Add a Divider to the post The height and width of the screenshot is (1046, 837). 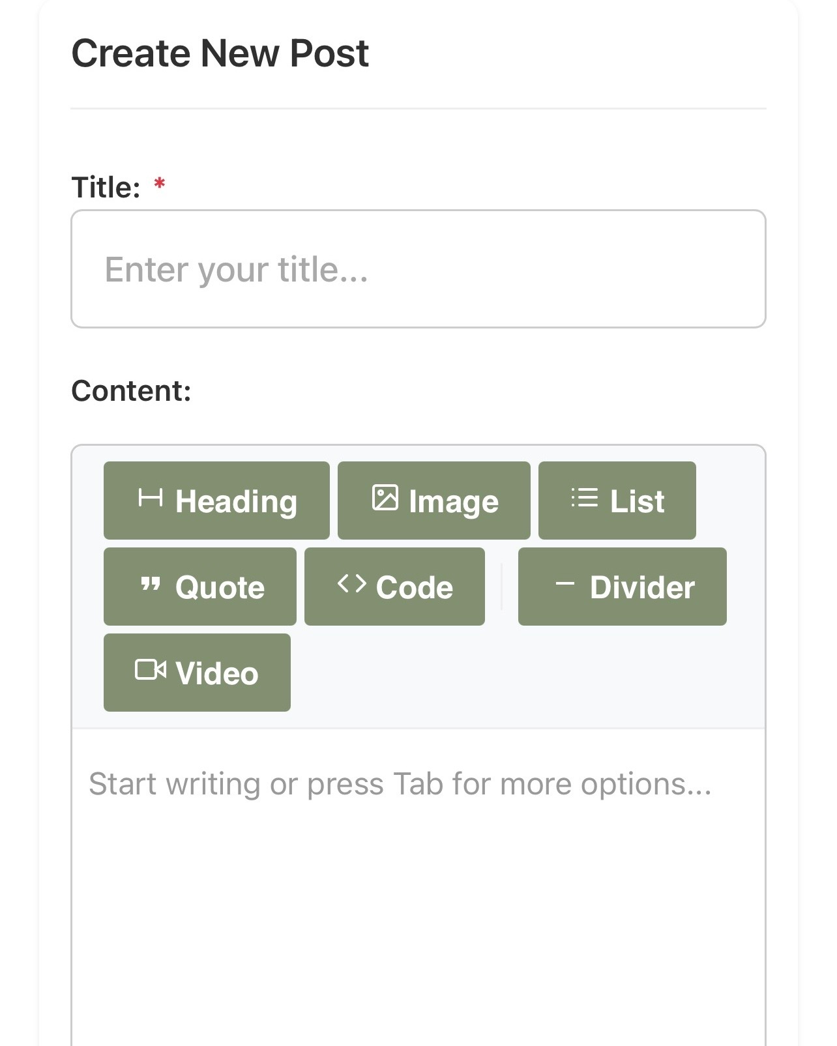click(621, 586)
